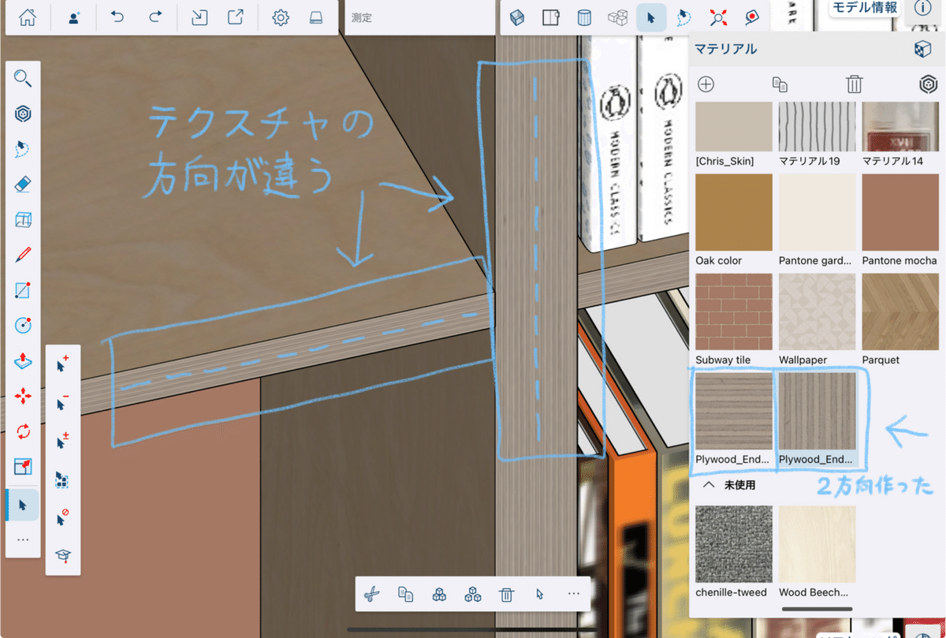Select the Pantone mocha swatch
Screen dimensions: 946x638
click(x=900, y=212)
